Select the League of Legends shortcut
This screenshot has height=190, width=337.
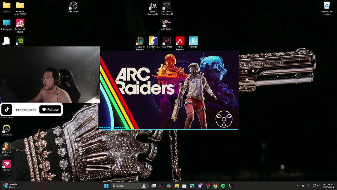point(140,44)
